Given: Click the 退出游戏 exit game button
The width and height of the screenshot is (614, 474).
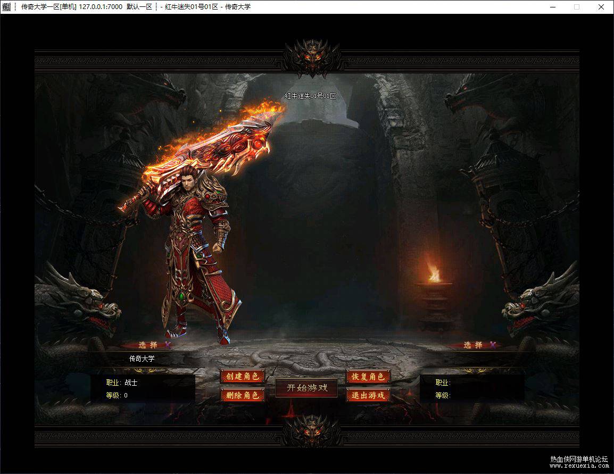Looking at the screenshot, I should (368, 395).
